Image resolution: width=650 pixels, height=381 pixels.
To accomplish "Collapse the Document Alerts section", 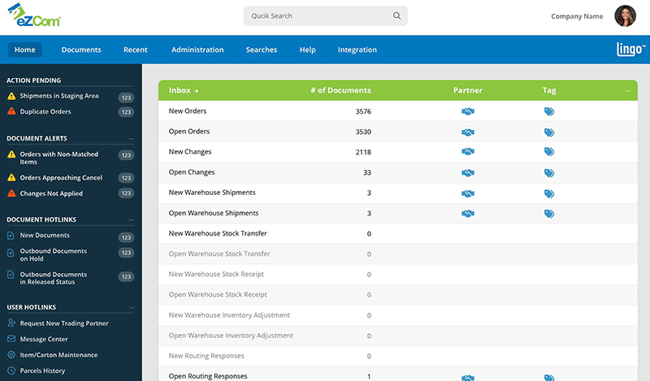I will point(132,139).
